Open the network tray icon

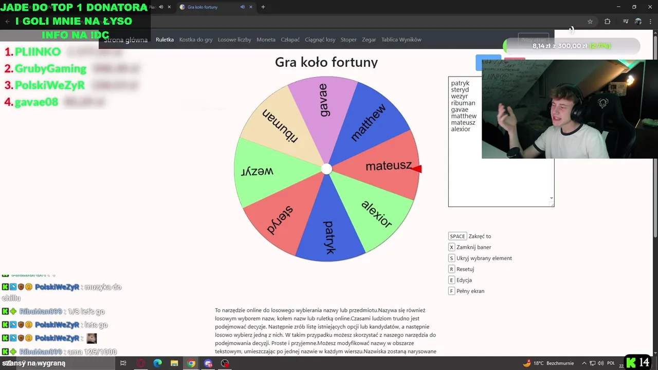click(x=592, y=363)
